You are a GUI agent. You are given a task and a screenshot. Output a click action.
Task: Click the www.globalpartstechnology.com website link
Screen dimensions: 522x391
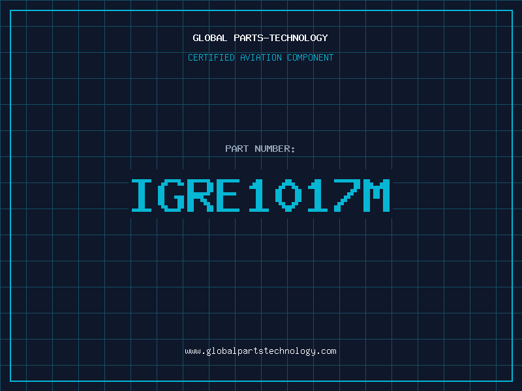click(260, 351)
